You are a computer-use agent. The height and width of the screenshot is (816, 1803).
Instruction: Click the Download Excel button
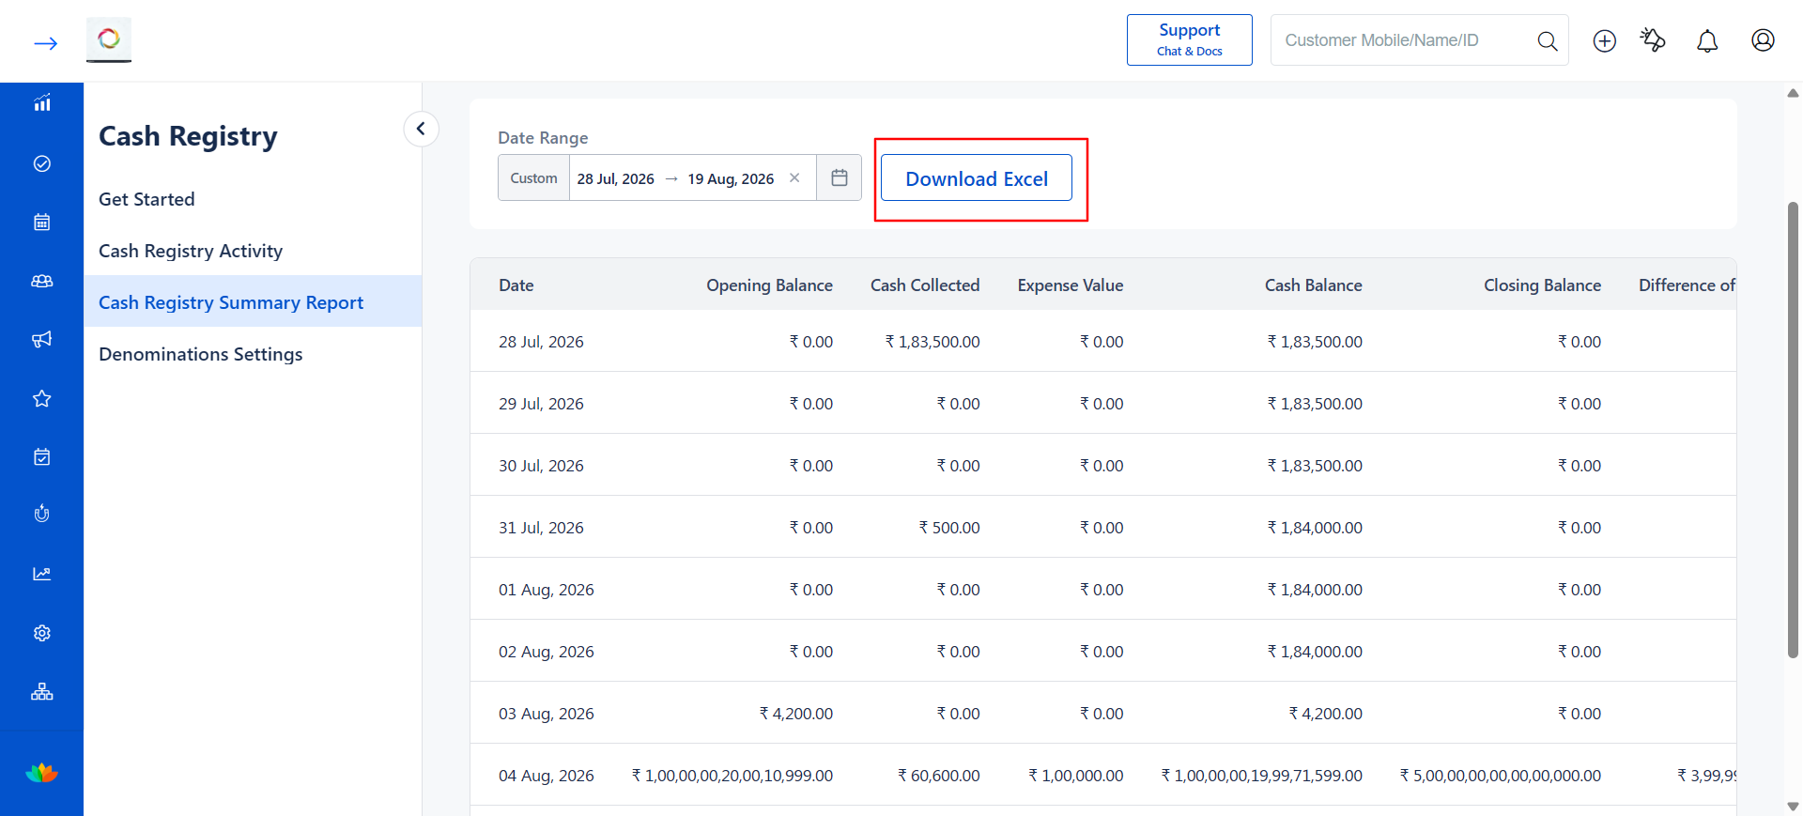tap(977, 177)
